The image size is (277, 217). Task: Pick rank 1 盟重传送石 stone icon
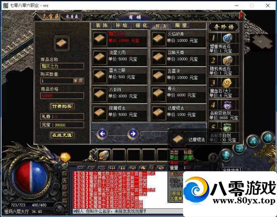click(227, 38)
